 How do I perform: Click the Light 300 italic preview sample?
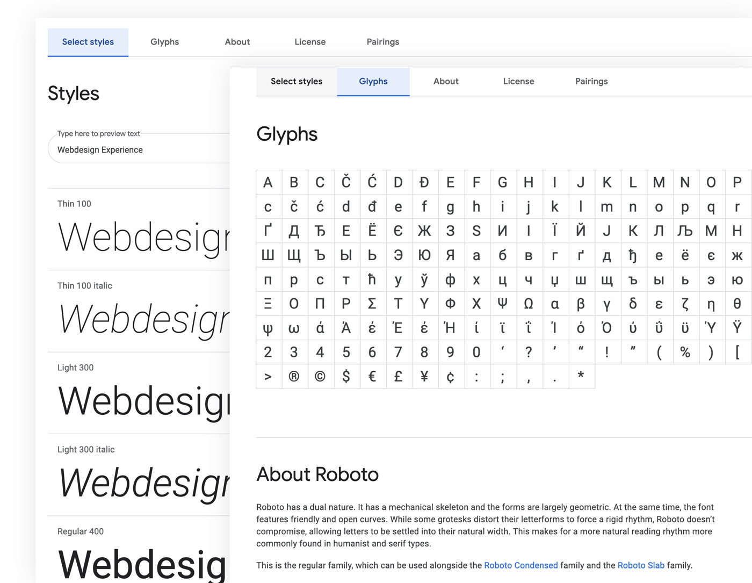(x=144, y=484)
